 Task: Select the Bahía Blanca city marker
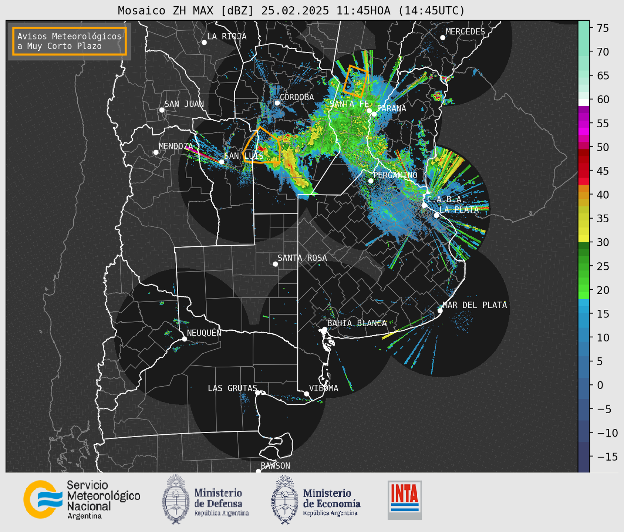point(324,329)
